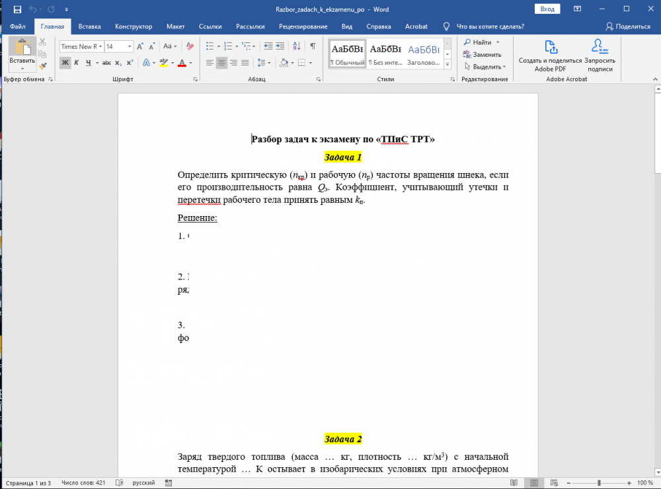Toggle bold formatting (Ж)
The image size is (661, 489).
coord(65,63)
